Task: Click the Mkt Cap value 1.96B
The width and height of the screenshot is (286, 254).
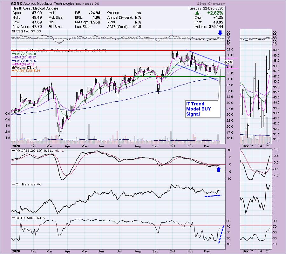Action: click(95, 22)
